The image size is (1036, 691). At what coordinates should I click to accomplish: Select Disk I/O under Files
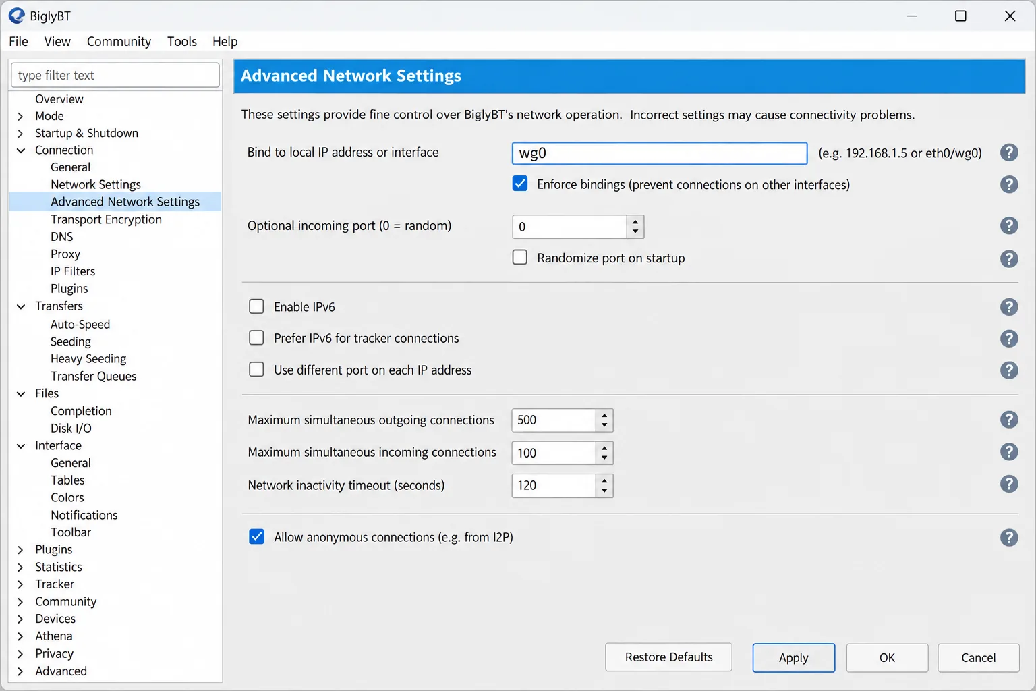click(71, 429)
